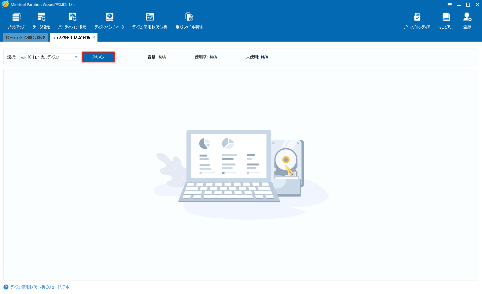Click the MiniTool app logo icon
This screenshot has width=482, height=294.
coord(5,4)
